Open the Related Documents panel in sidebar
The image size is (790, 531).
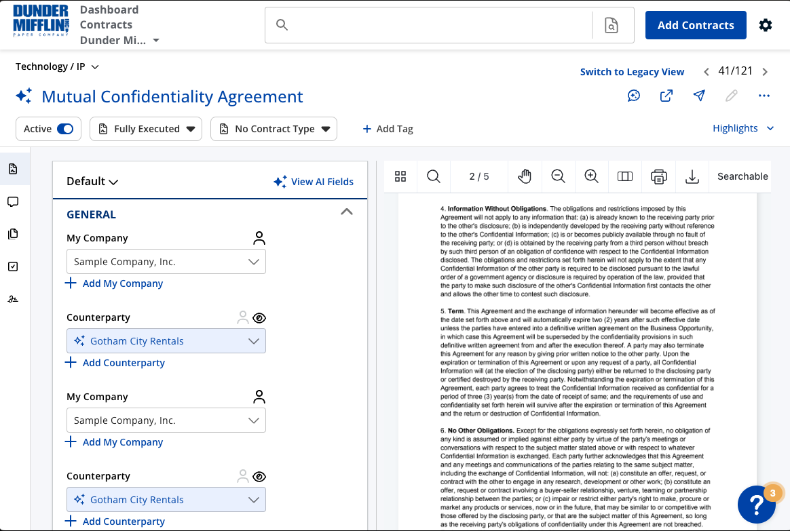coord(12,234)
